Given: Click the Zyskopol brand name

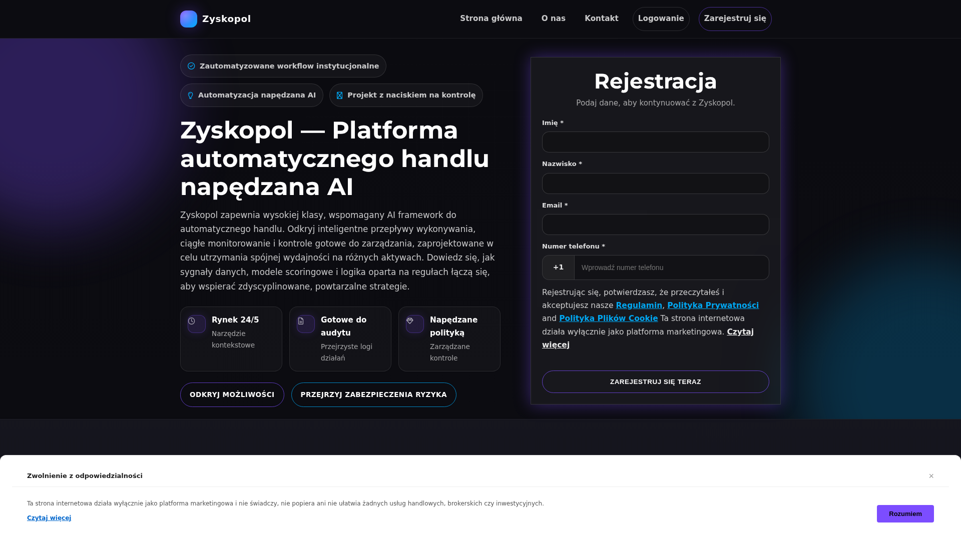Looking at the screenshot, I should pyautogui.click(x=227, y=19).
